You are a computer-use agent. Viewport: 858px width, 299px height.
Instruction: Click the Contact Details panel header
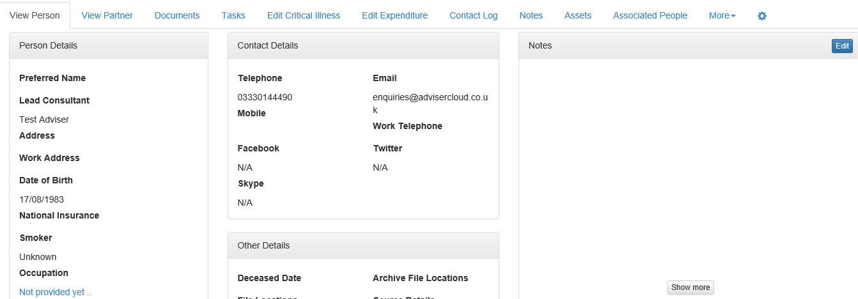(363, 46)
